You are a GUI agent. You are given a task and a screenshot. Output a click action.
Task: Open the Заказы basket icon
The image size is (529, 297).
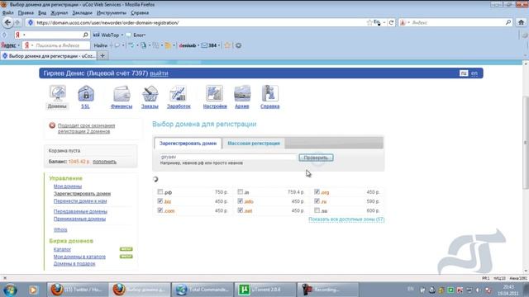pos(150,93)
